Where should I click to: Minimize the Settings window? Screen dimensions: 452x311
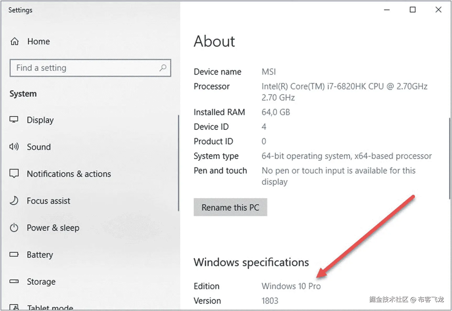(387, 10)
